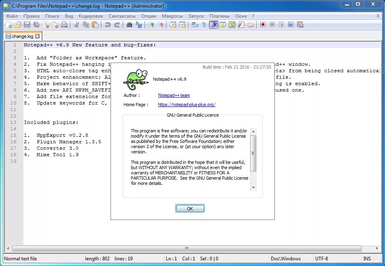The image size is (385, 266).
Task: Open the Плагины menu
Action: point(219,16)
